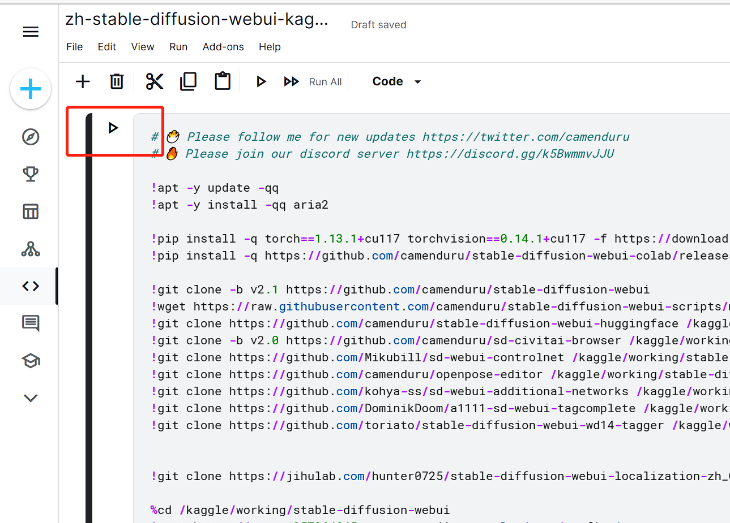The width and height of the screenshot is (730, 523).
Task: Select the Code brackets sidebar icon
Action: (x=31, y=286)
